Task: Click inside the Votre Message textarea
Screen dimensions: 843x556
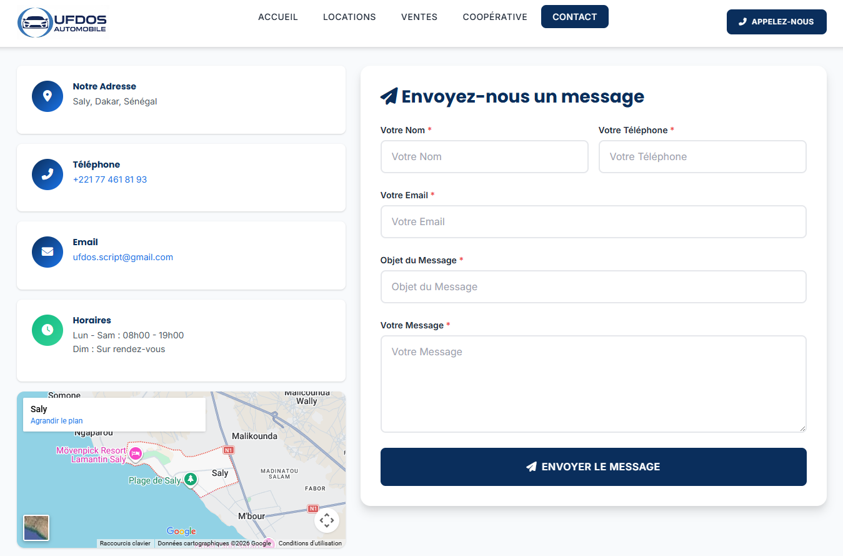Action: pos(593,383)
